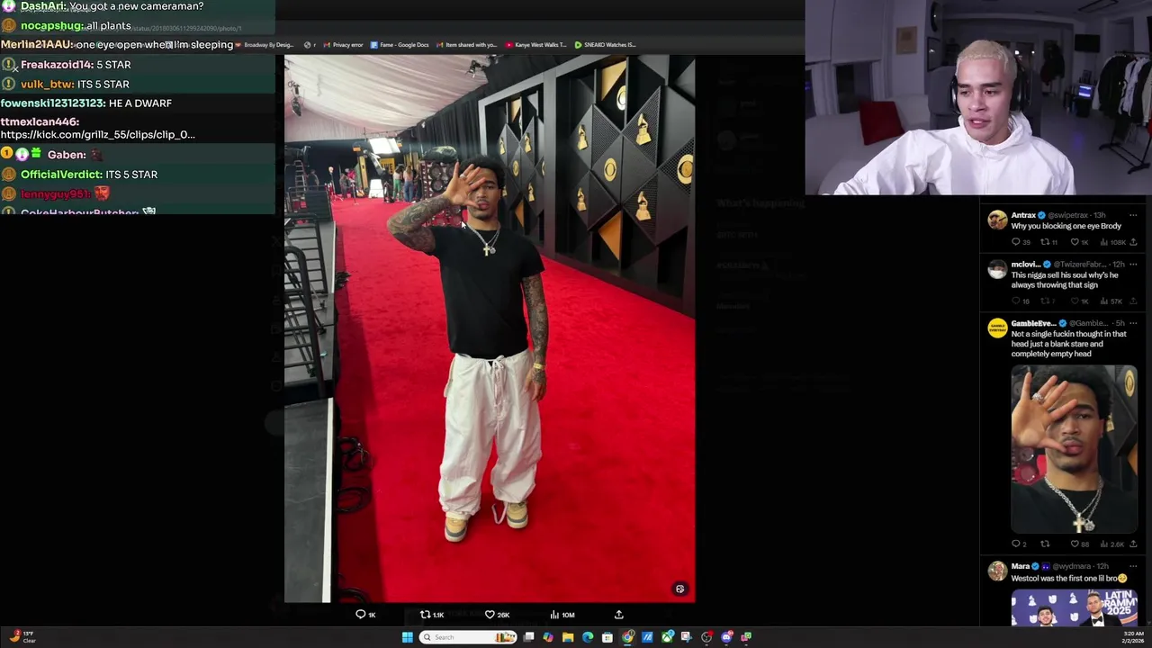Screen dimensions: 1152x648
Task: Open the GambleEve profile avatar
Action: click(997, 328)
